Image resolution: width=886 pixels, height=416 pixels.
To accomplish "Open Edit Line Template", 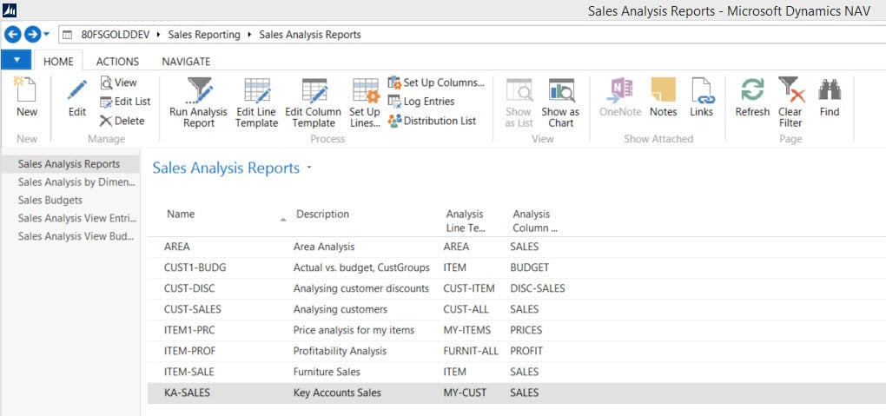I will click(256, 102).
